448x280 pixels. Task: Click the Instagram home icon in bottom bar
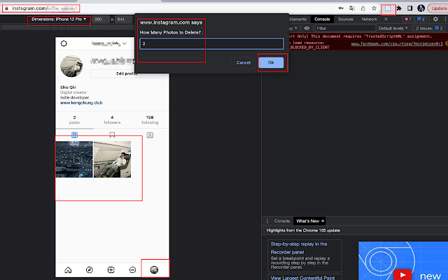click(x=68, y=269)
